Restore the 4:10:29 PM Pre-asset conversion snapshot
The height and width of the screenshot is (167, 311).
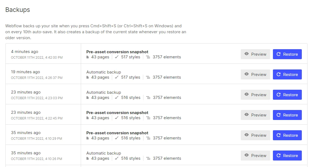point(287,135)
